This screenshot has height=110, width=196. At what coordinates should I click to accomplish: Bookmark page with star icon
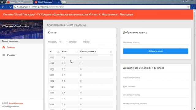[x=188, y=7]
